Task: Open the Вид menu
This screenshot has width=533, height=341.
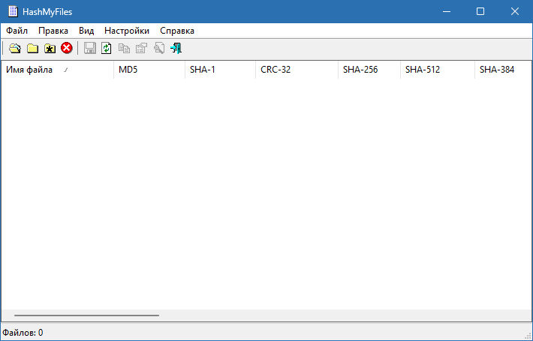Action: 86,31
